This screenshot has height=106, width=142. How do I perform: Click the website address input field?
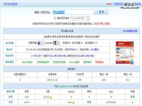coord(73,12)
